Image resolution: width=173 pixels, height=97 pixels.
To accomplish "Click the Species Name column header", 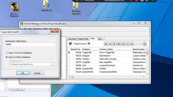I will click(x=139, y=49).
